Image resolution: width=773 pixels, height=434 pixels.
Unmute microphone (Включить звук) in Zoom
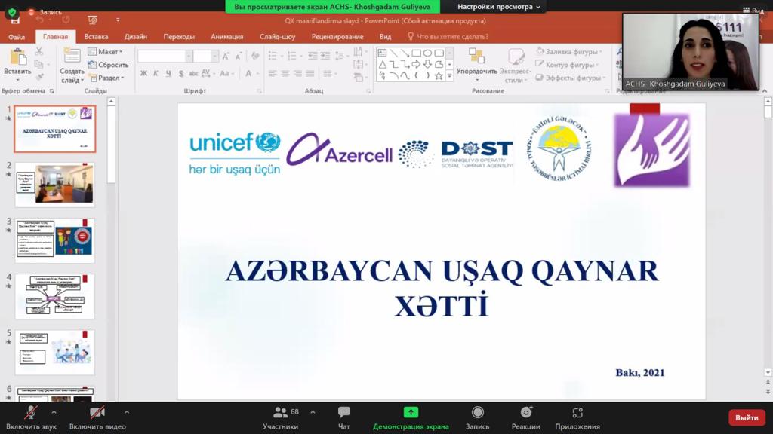pyautogui.click(x=31, y=417)
